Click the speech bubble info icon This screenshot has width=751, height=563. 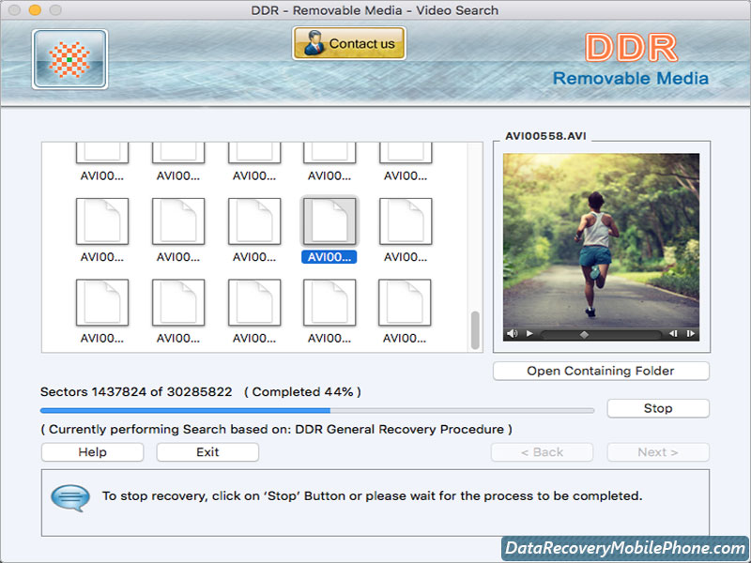click(x=69, y=496)
